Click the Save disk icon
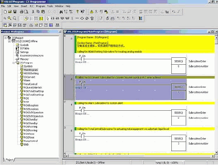 15,12
